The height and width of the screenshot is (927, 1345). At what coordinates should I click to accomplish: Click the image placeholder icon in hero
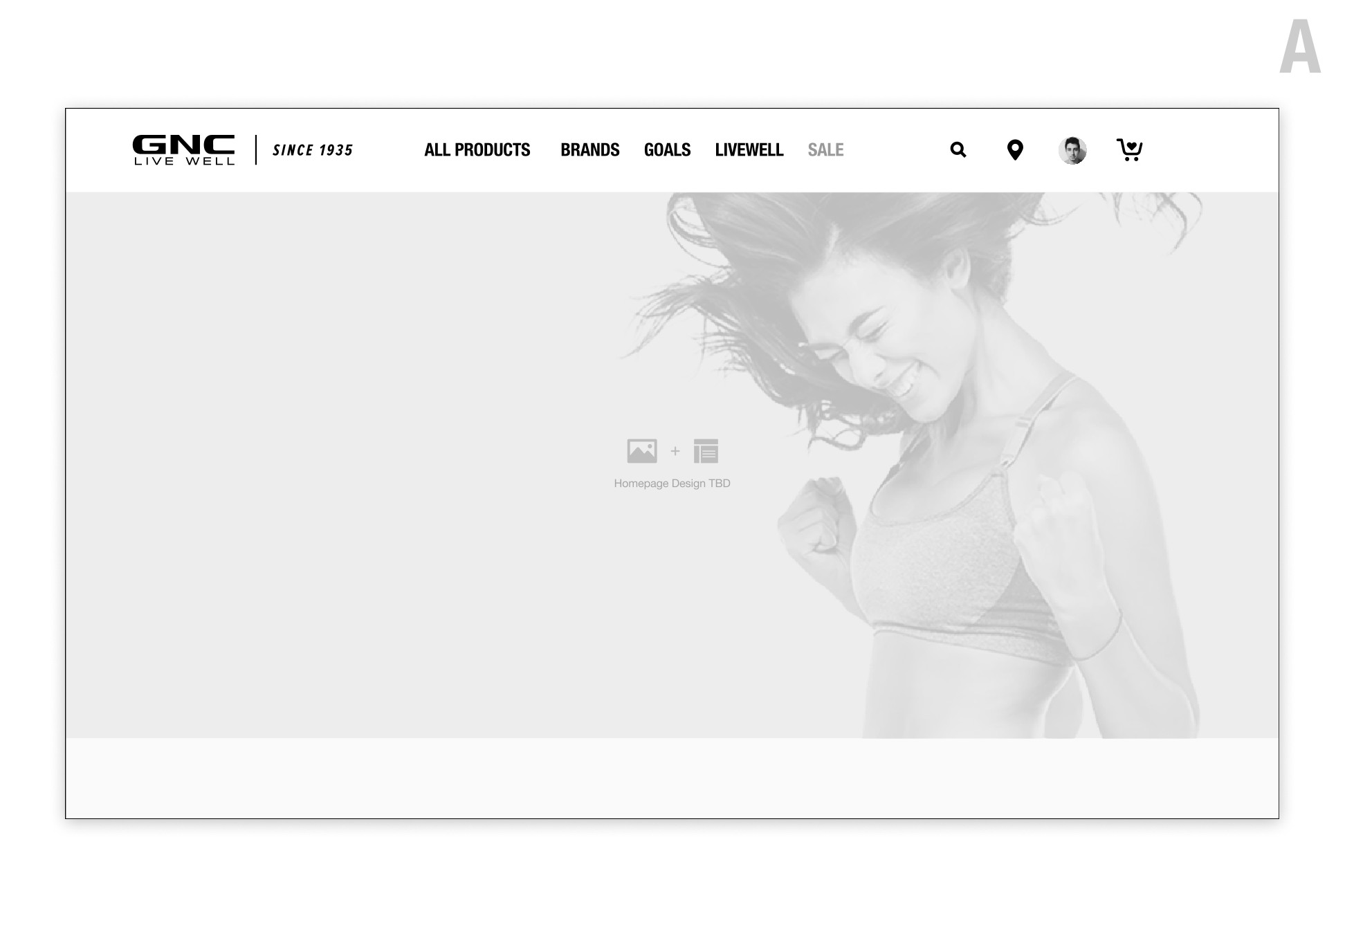pyautogui.click(x=642, y=451)
